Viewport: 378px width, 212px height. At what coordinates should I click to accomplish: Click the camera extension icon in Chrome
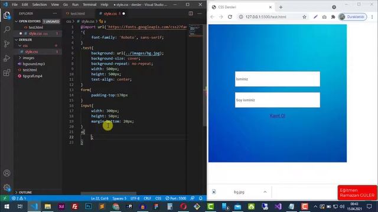coord(324,17)
